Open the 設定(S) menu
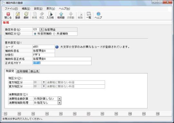Viewport: 174px width, 123px height. (38, 9)
